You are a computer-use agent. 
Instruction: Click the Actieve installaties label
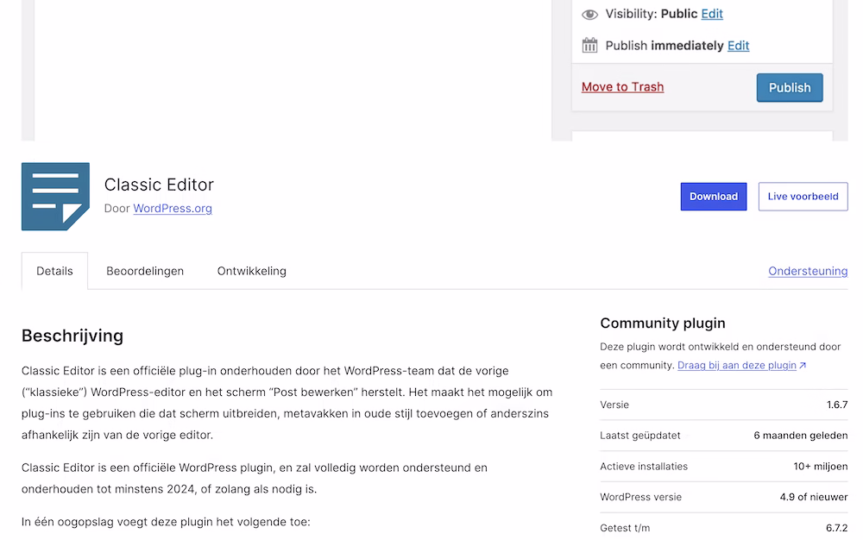pos(644,467)
